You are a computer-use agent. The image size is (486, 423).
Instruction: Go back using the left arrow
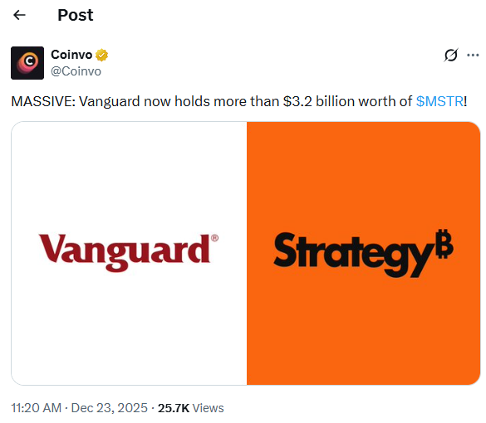pos(19,15)
